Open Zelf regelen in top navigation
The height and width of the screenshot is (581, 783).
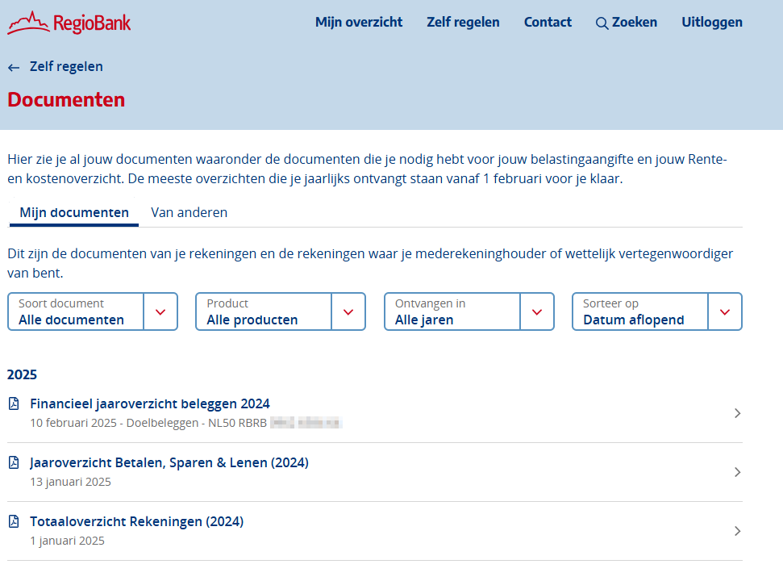463,23
